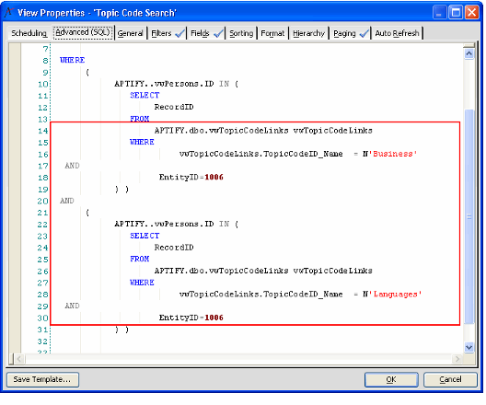This screenshot has width=486, height=405.
Task: Open the Paging tab
Action: click(351, 33)
